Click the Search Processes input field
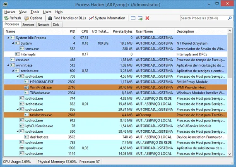236x167 pixels. click(x=204, y=18)
